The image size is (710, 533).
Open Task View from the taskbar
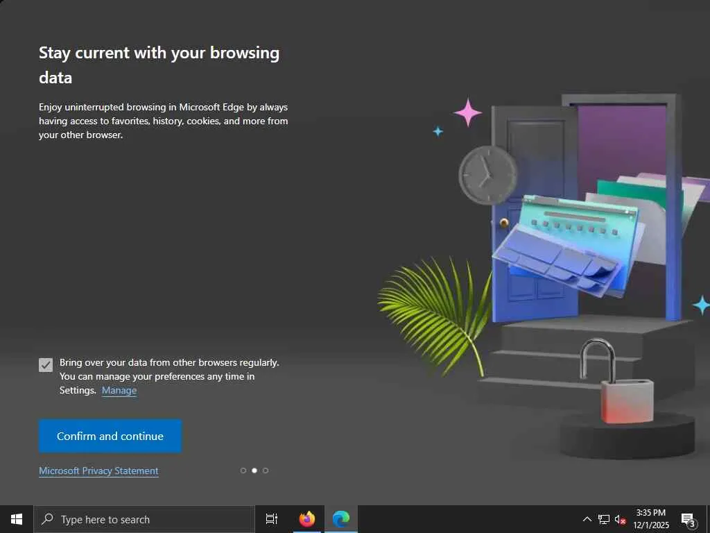coord(272,519)
